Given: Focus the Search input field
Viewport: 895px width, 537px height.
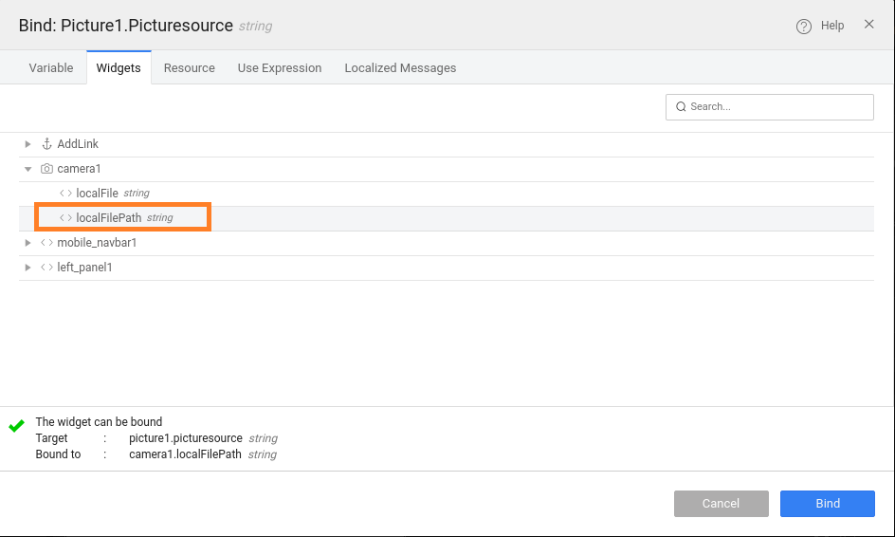Looking at the screenshot, I should coord(777,107).
